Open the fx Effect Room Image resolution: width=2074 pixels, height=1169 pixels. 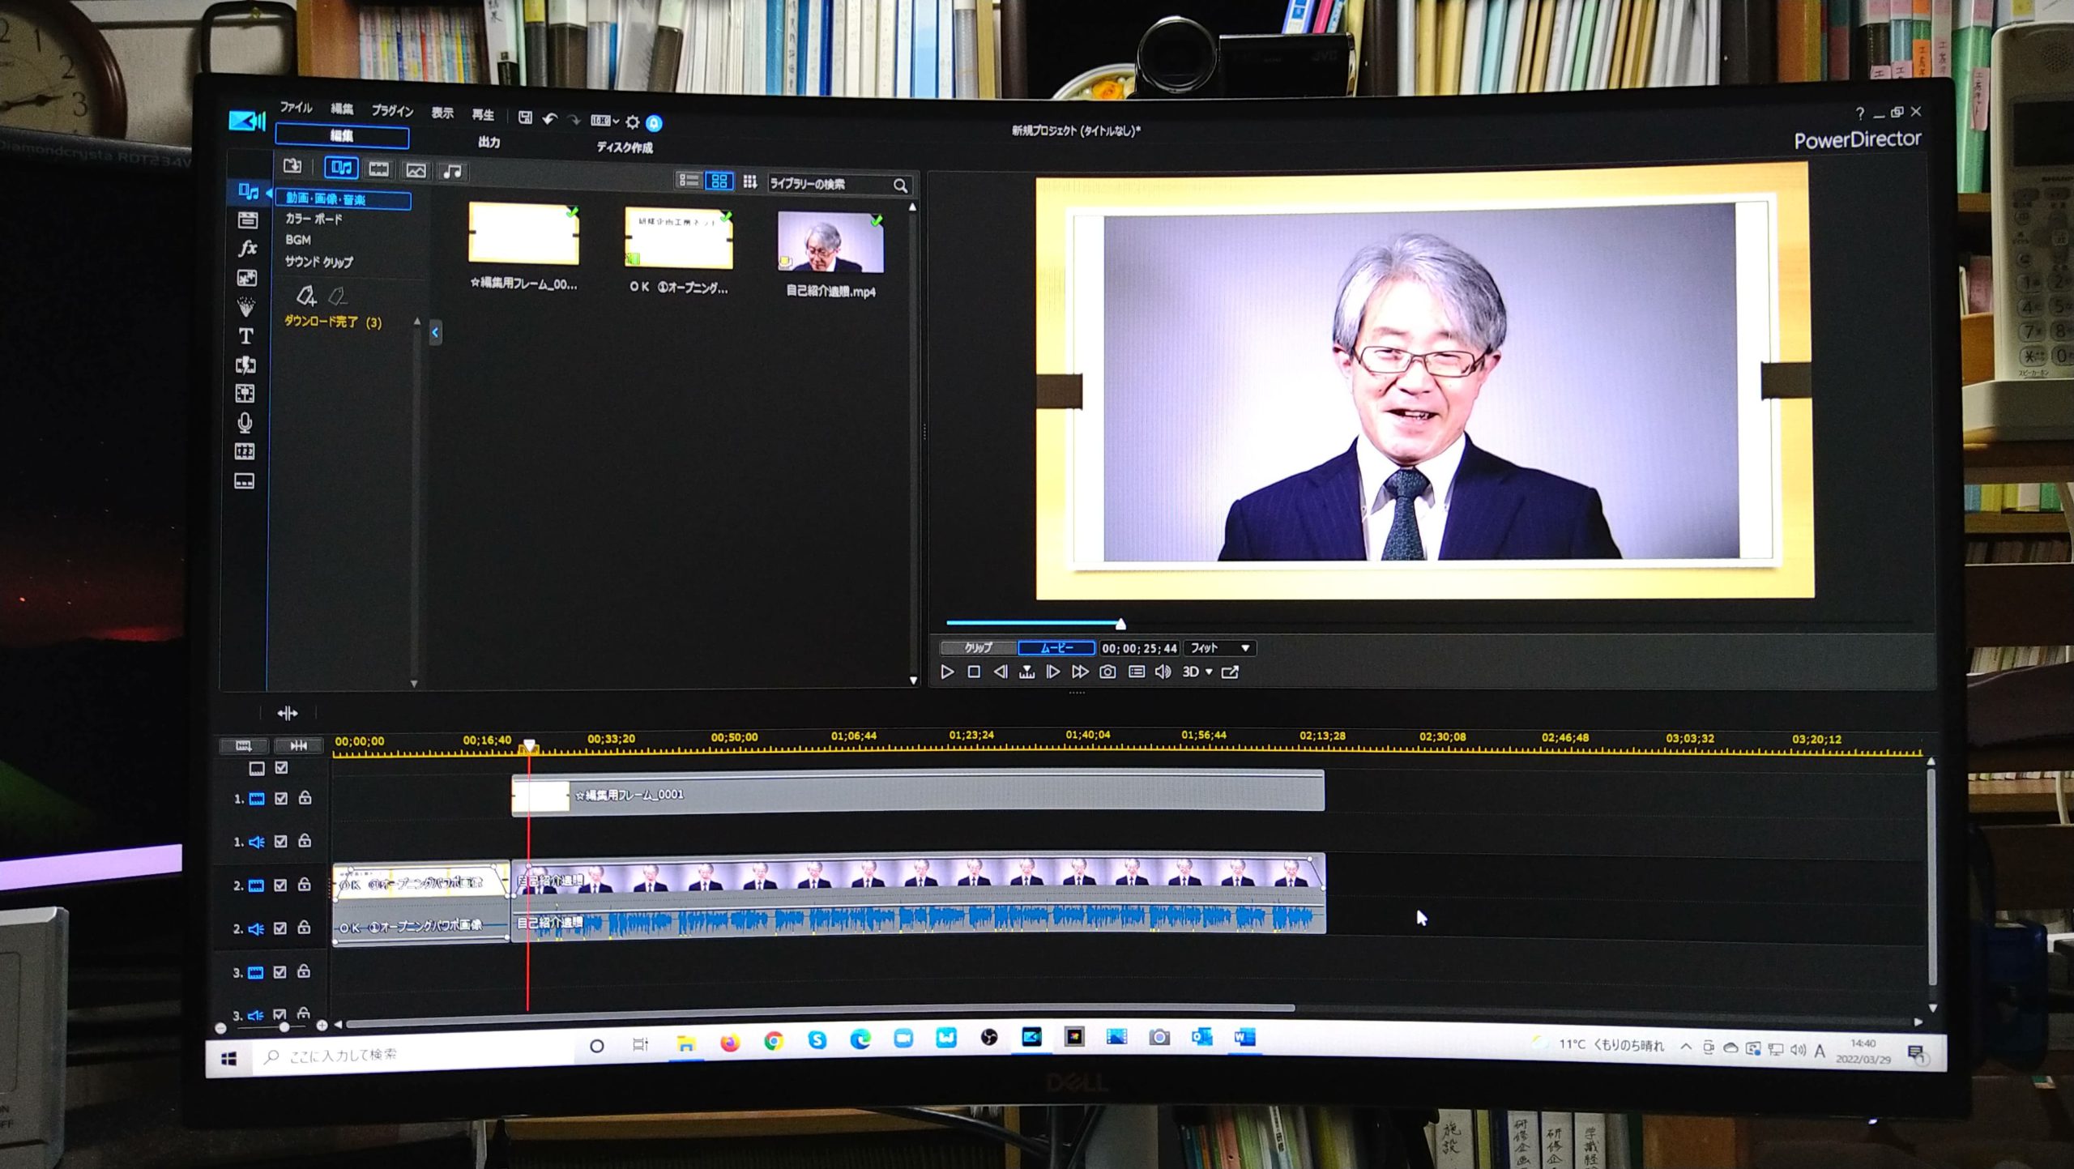(x=247, y=248)
